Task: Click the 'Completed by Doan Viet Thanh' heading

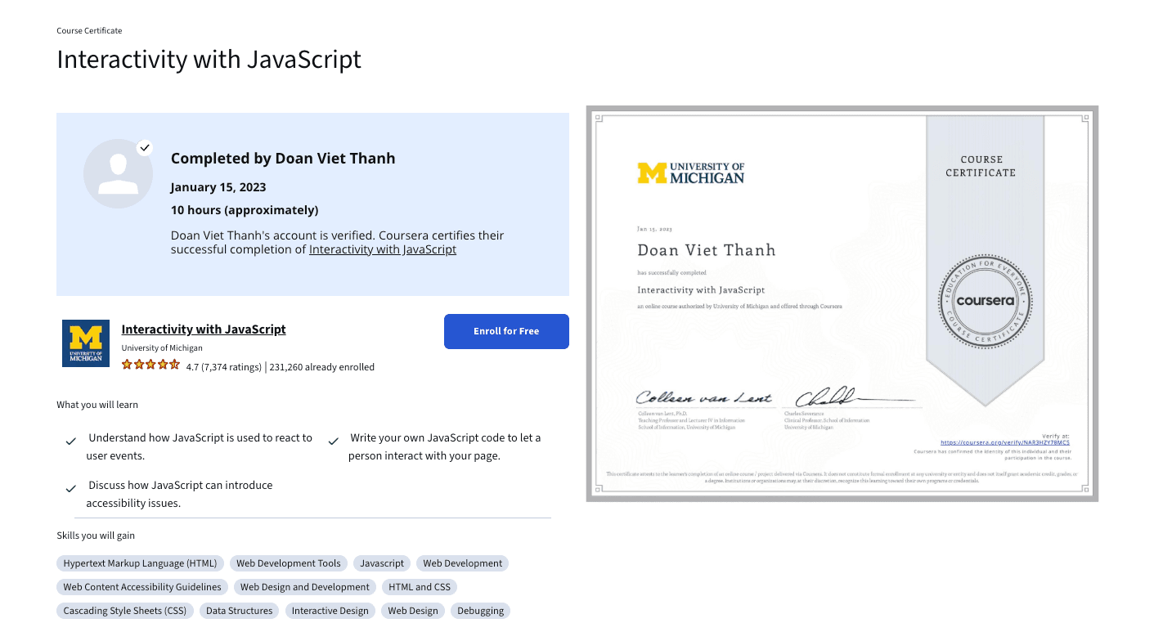Action: click(283, 159)
